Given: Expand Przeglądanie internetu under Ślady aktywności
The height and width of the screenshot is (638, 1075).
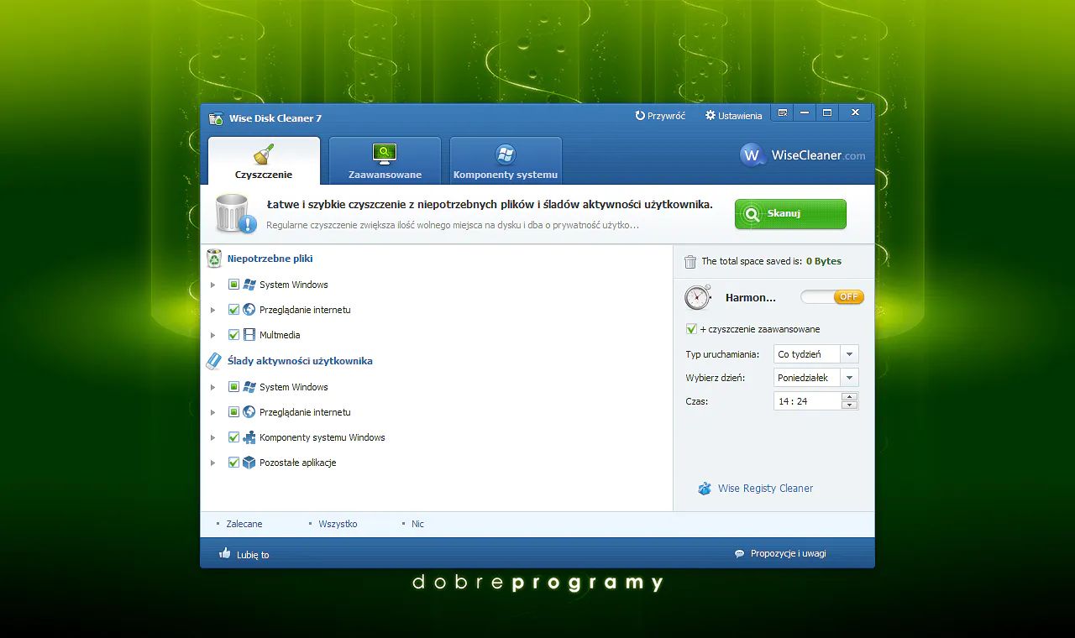Looking at the screenshot, I should [213, 412].
